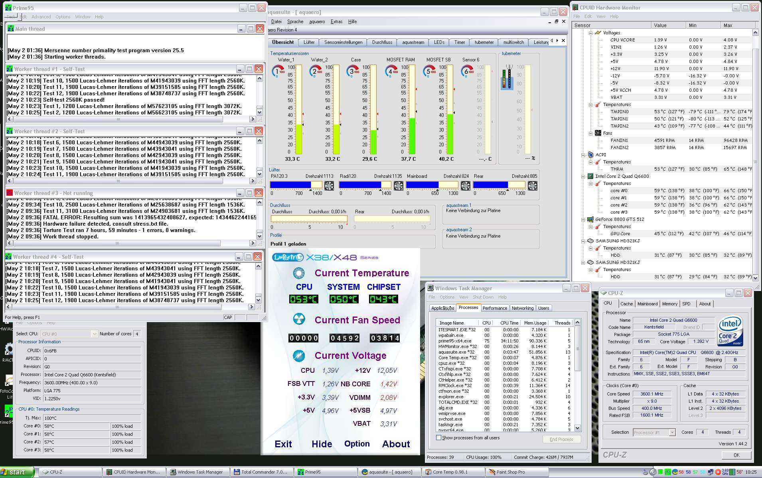Click the Core Temp 0.98.1 taskbar button

(x=454, y=472)
